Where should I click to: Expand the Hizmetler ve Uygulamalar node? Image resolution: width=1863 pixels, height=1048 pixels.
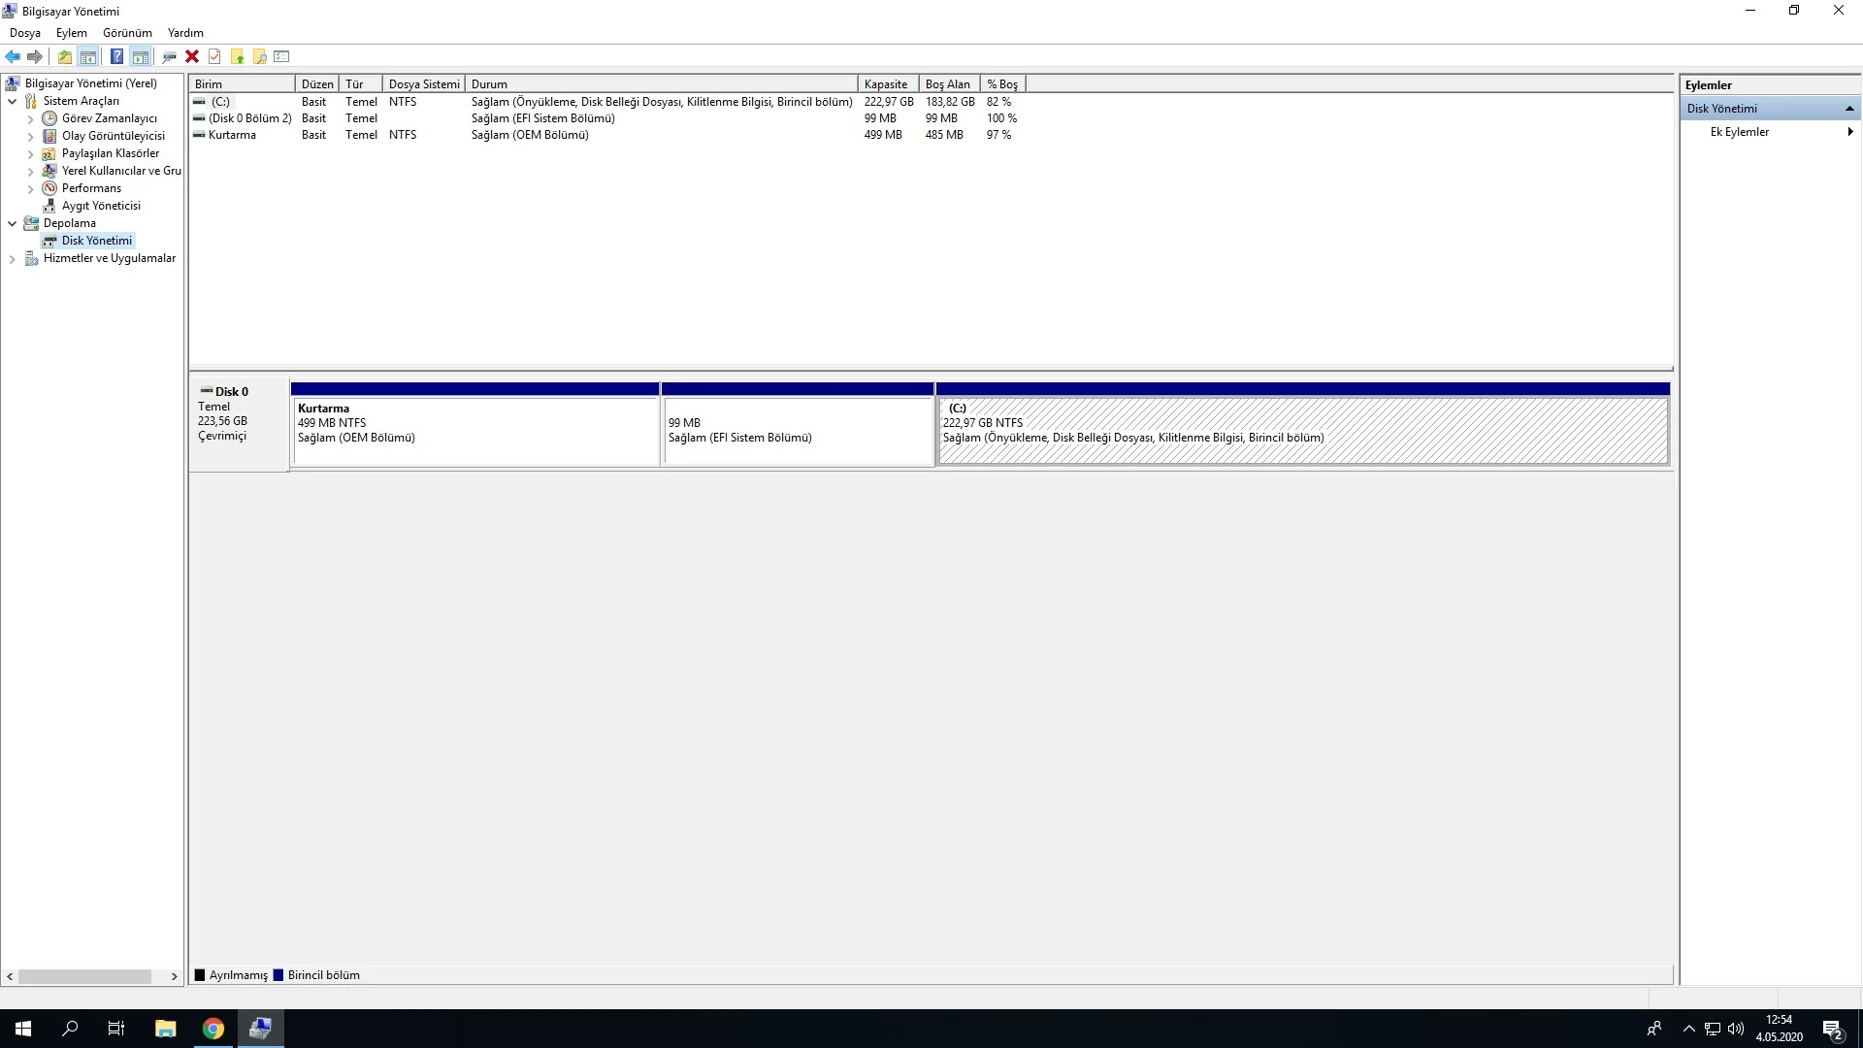[12, 258]
